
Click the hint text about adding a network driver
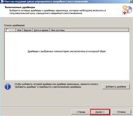click(x=56, y=85)
